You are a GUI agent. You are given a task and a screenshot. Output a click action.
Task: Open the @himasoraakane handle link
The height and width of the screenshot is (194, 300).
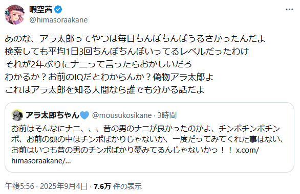coord(58,20)
